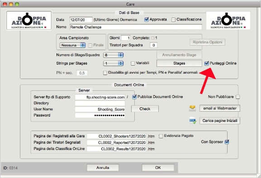Click the Server ftp di Supporto field
Image resolution: width=261 pixels, height=178 pixels.
click(x=100, y=97)
